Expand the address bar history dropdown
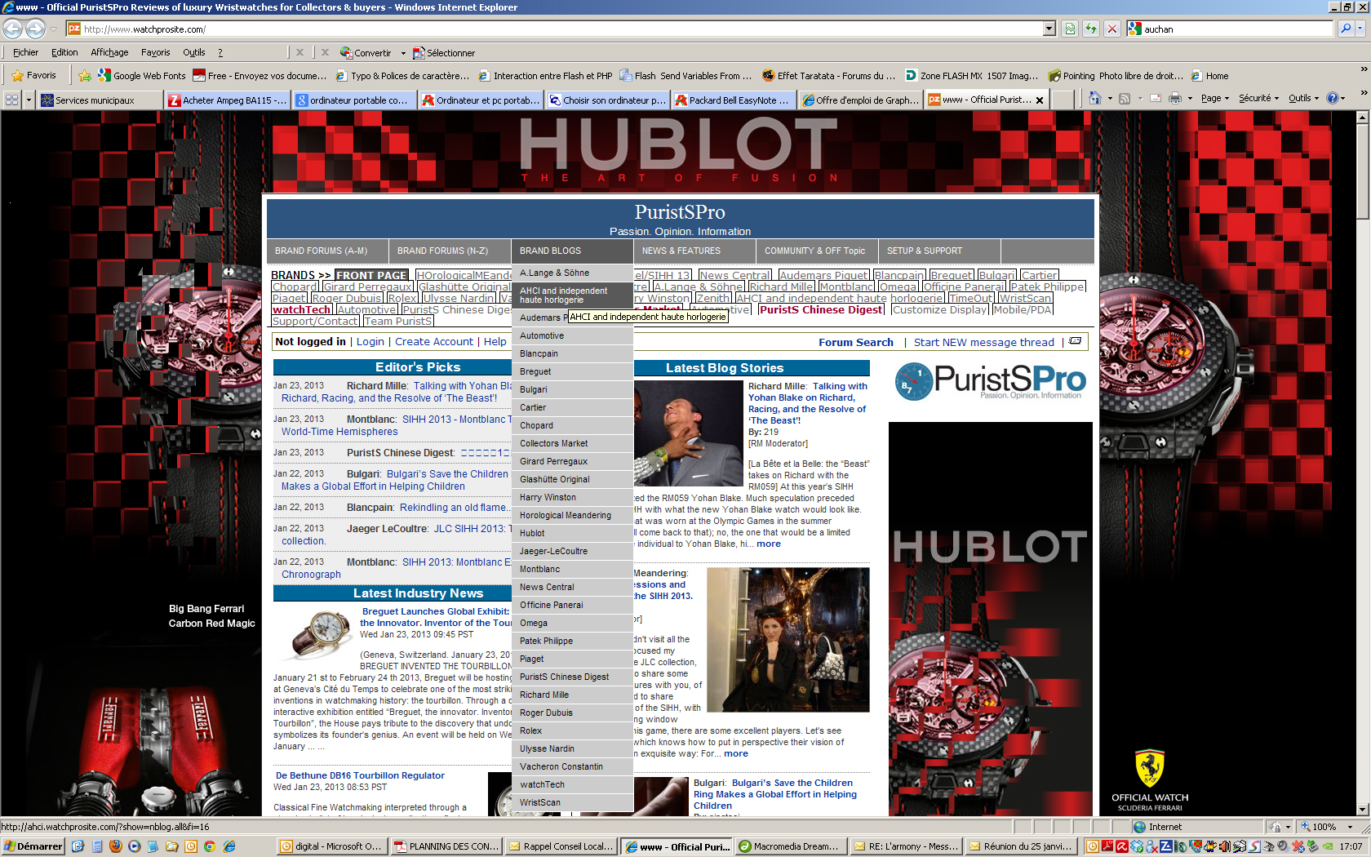 pos(1049,29)
